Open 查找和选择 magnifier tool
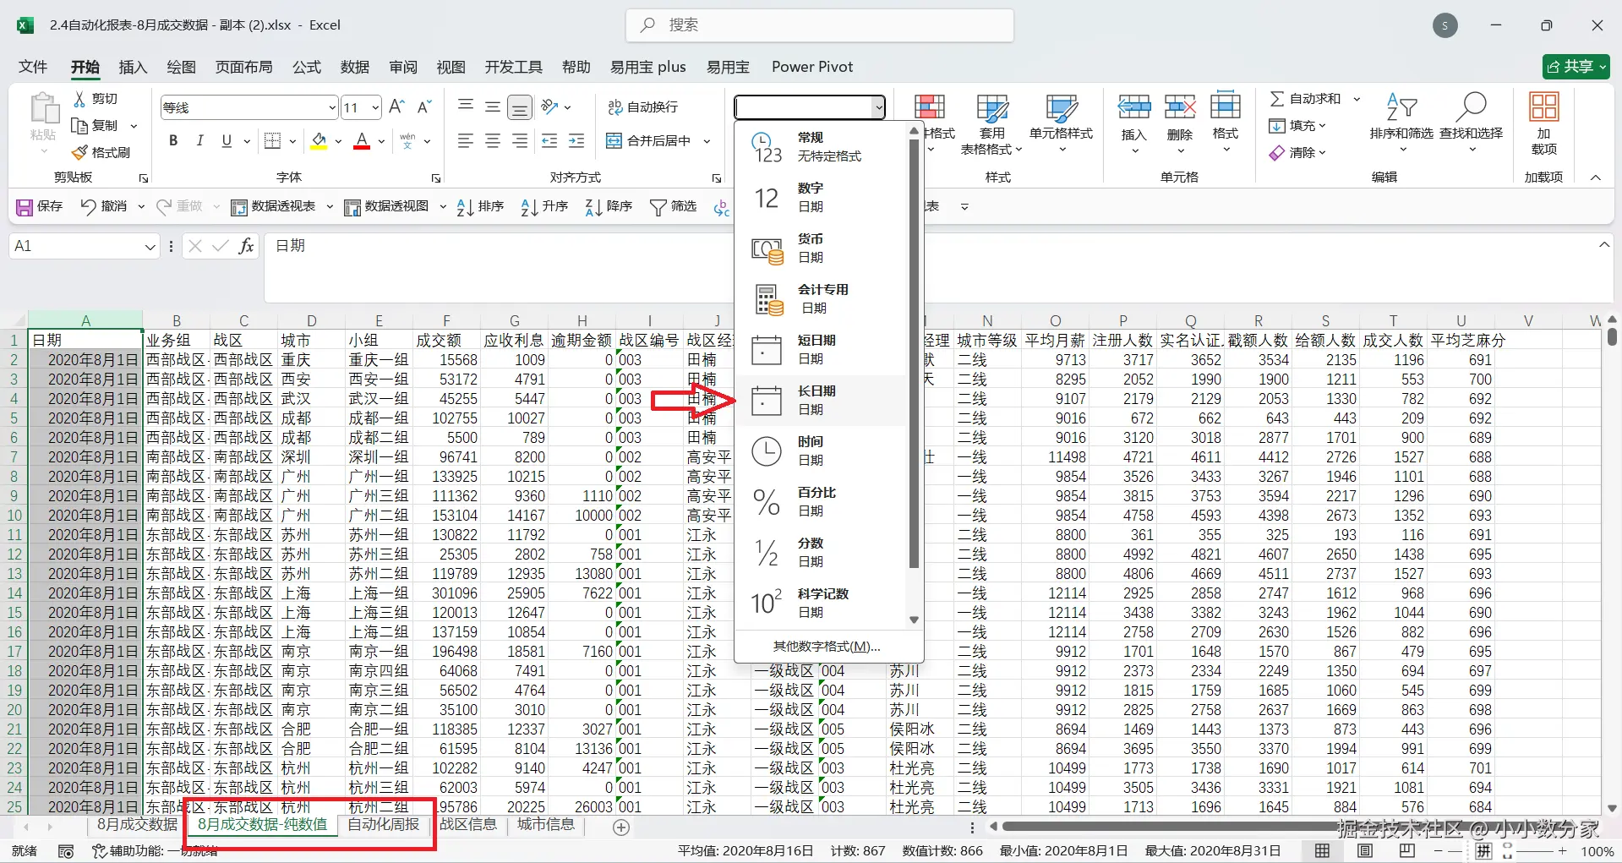1622x863 pixels. 1472,107
